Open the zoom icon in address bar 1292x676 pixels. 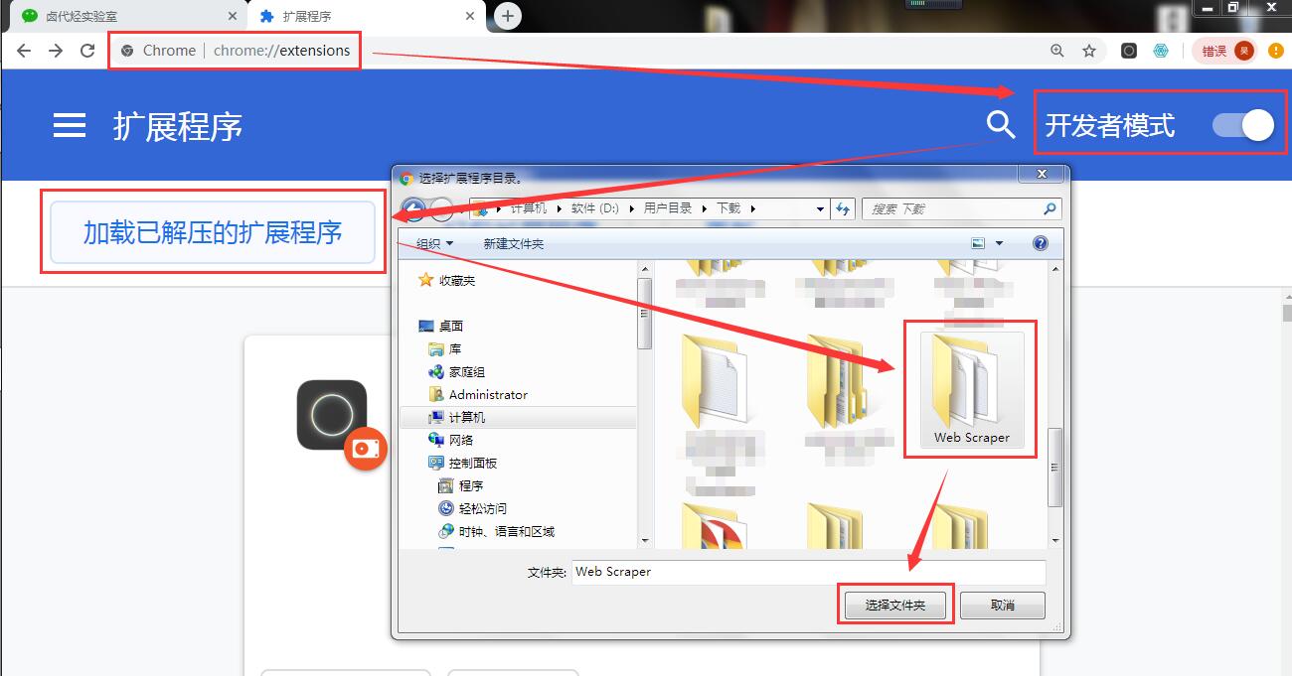(x=1057, y=51)
